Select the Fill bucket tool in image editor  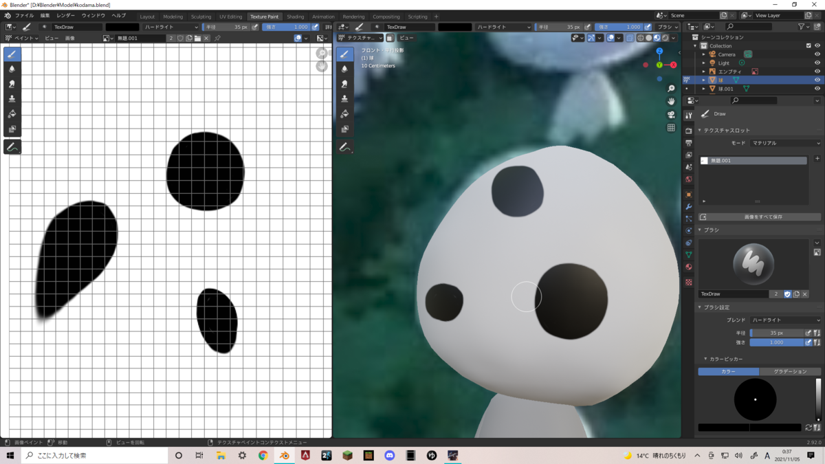coord(12,114)
